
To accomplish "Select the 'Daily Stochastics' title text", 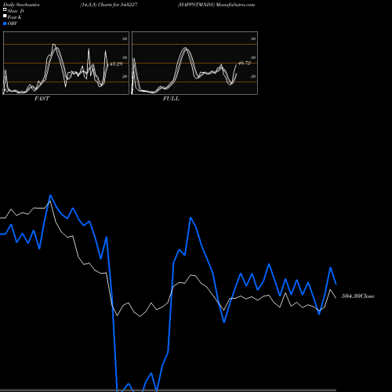I will point(21,5).
